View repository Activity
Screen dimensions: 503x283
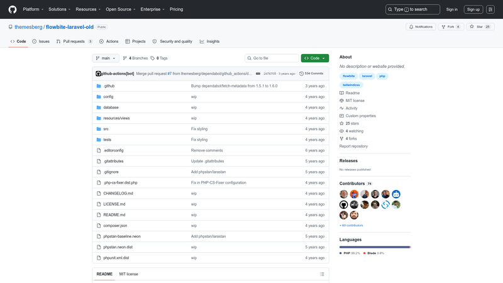348,108
